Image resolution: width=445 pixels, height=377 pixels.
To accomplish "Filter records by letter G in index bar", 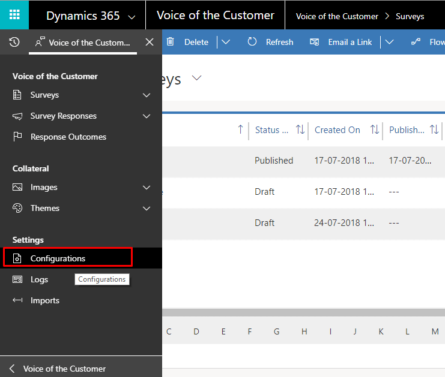I will pos(276,331).
